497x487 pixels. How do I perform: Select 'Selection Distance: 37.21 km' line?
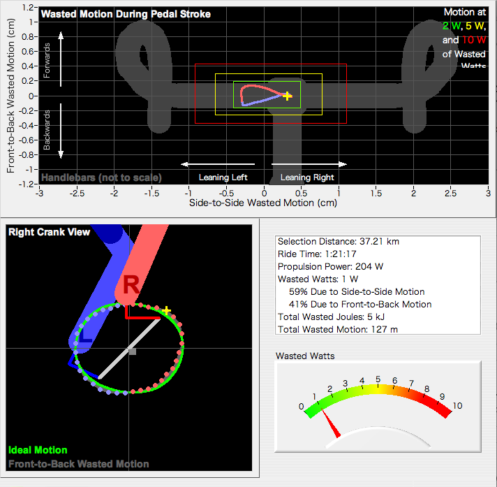[x=339, y=242]
